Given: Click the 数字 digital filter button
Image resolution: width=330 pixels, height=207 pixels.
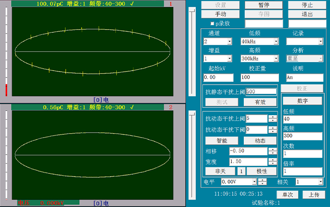Looking at the screenshot, I should [302, 101].
